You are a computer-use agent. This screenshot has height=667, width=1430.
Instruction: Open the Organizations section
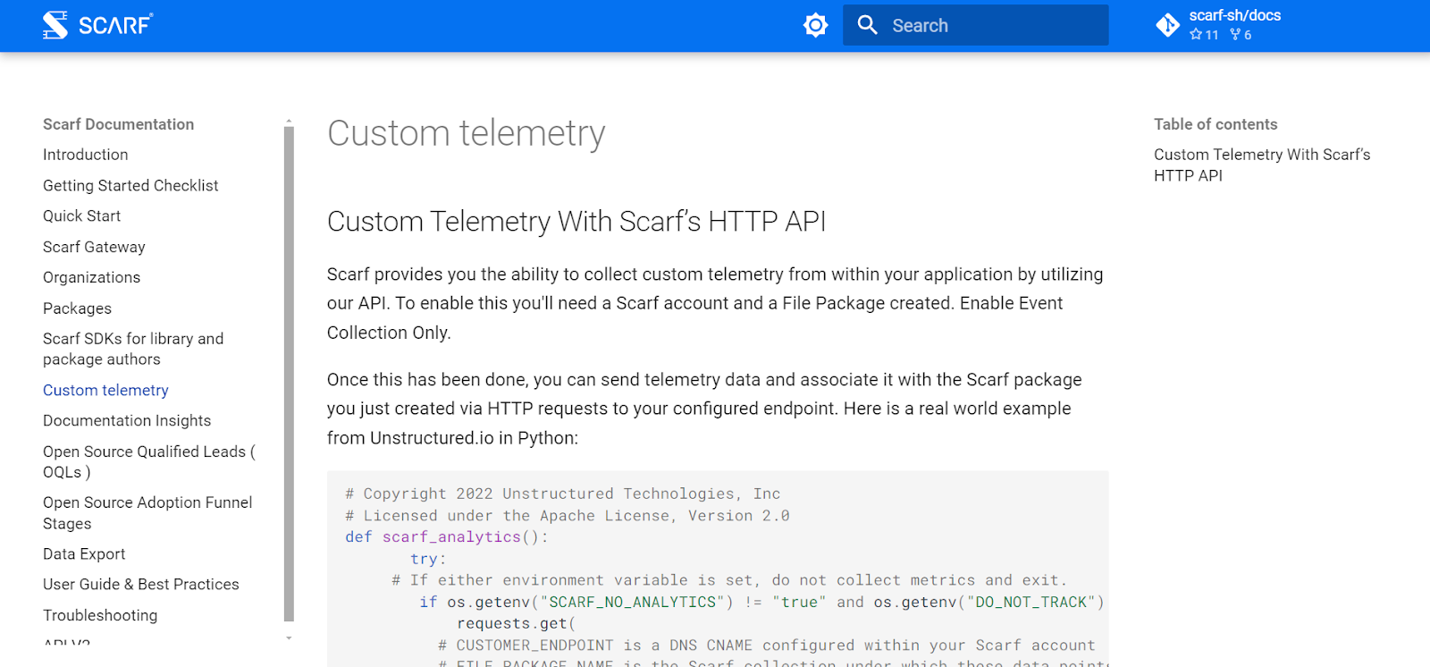coord(91,277)
